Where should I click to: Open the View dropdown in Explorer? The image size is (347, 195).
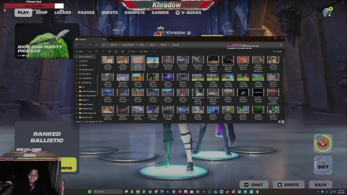click(x=145, y=51)
